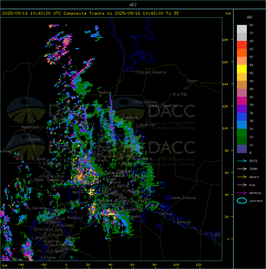Click the cyan current ellipse icon

(x=242, y=201)
